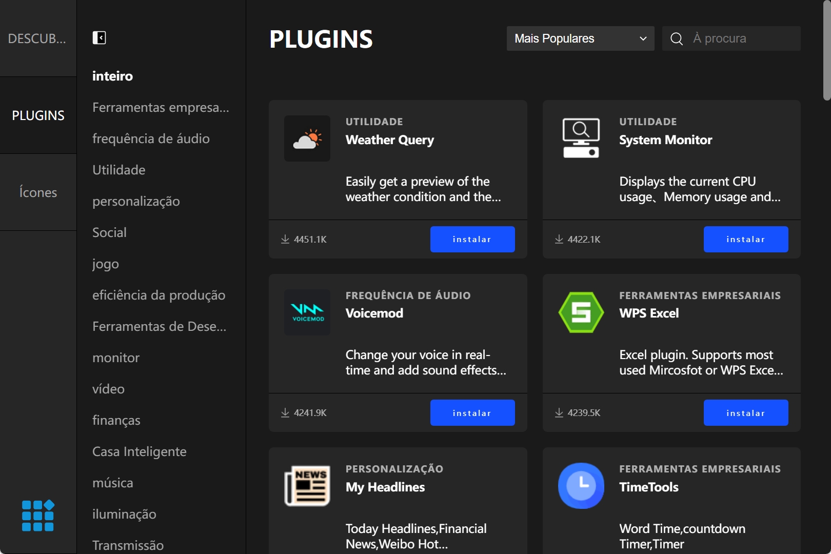Open the Mais Populares sort dropdown

click(580, 38)
